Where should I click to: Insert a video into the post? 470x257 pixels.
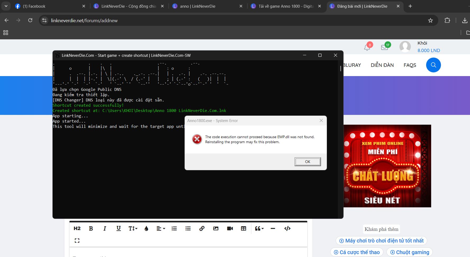tap(230, 228)
